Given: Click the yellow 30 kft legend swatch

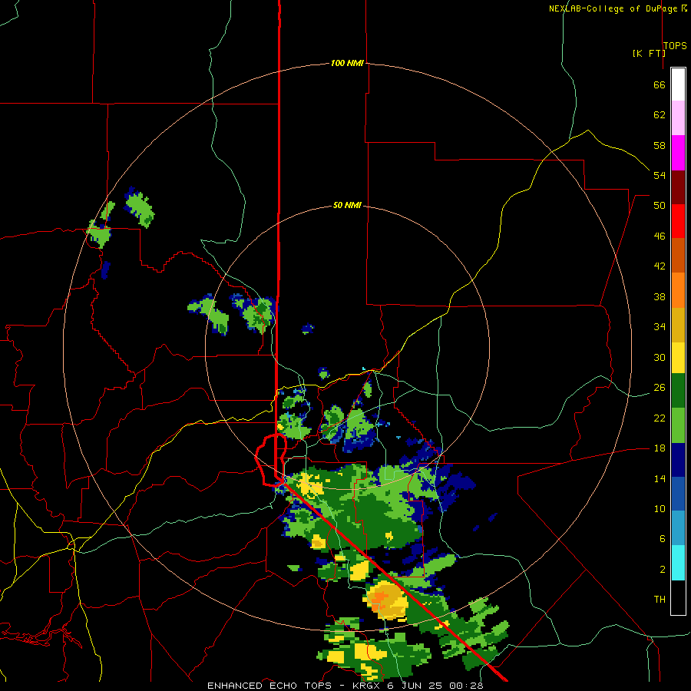Looking at the screenshot, I should click(x=678, y=358).
